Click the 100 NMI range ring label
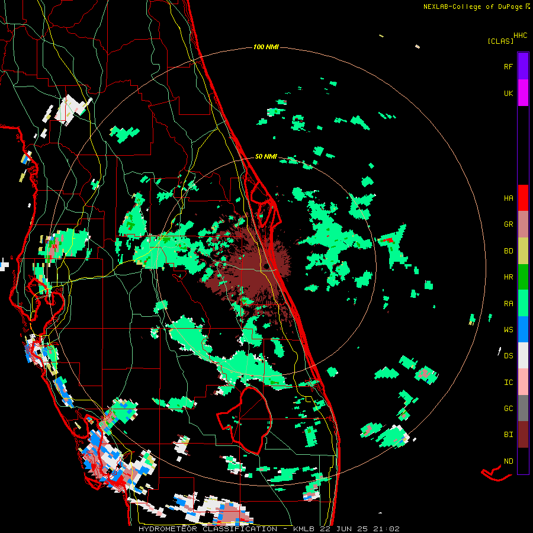The image size is (533, 533). (x=266, y=47)
